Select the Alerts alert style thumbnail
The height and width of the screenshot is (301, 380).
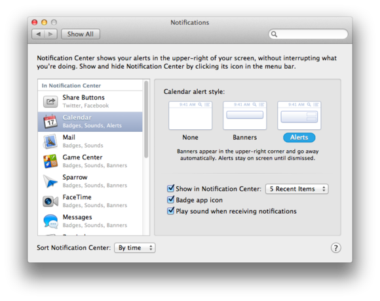(299, 115)
